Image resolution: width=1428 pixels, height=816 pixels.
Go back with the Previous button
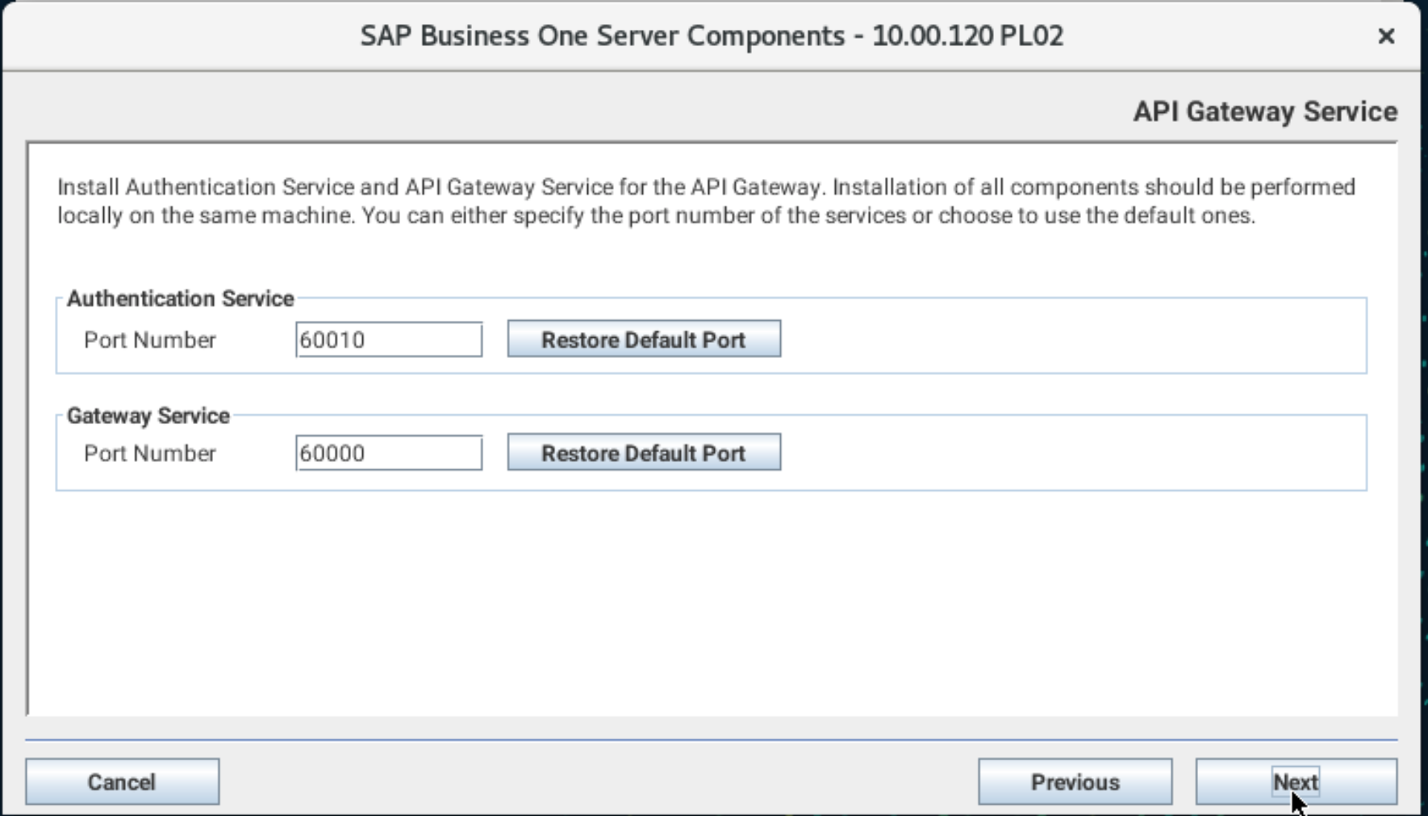click(x=1075, y=781)
